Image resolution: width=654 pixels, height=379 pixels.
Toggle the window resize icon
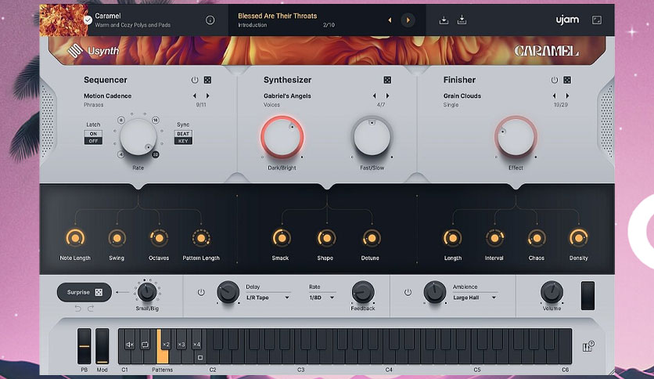(597, 20)
